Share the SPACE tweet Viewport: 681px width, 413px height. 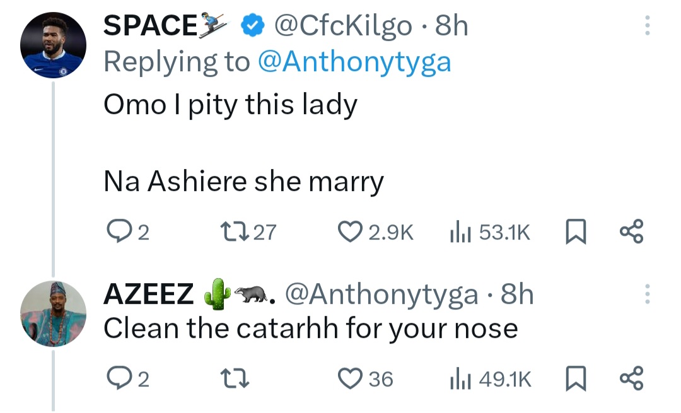pos(632,233)
